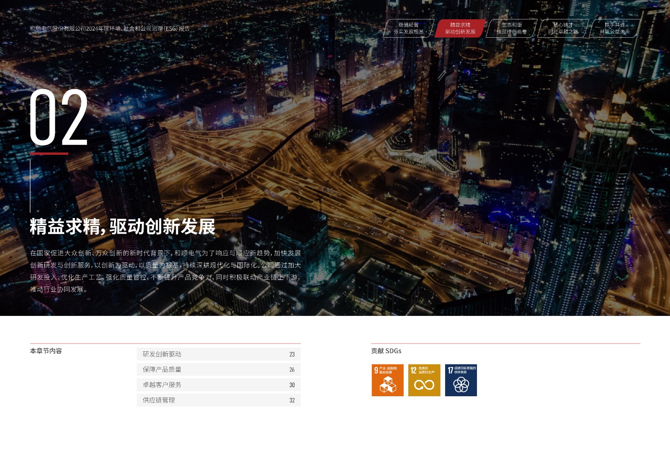
Task: Switch to the 慧心铸才 同赴卓越之路 tab
Action: 563,28
